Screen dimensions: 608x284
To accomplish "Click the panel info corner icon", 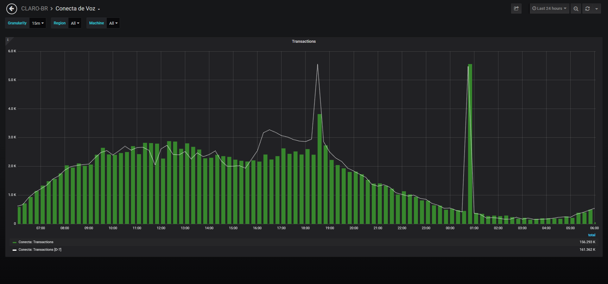I will coord(8,40).
